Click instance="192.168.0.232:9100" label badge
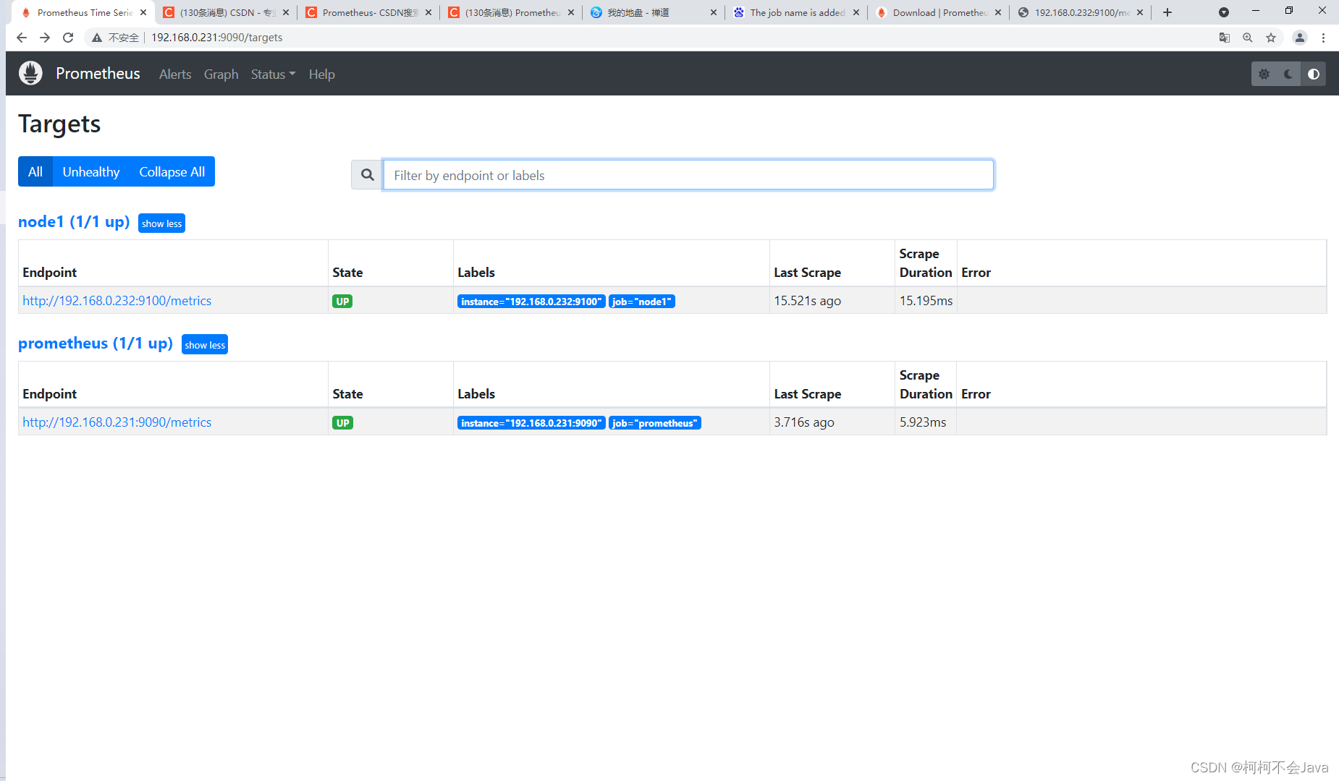This screenshot has width=1339, height=781. pyautogui.click(x=531, y=302)
